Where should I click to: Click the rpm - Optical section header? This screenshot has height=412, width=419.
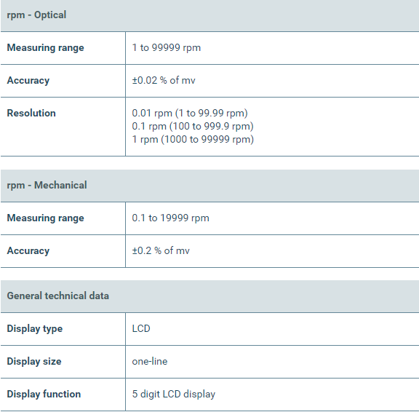pyautogui.click(x=36, y=15)
